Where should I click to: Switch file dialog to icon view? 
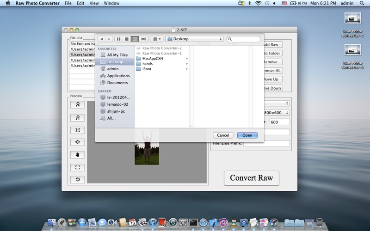[119, 39]
